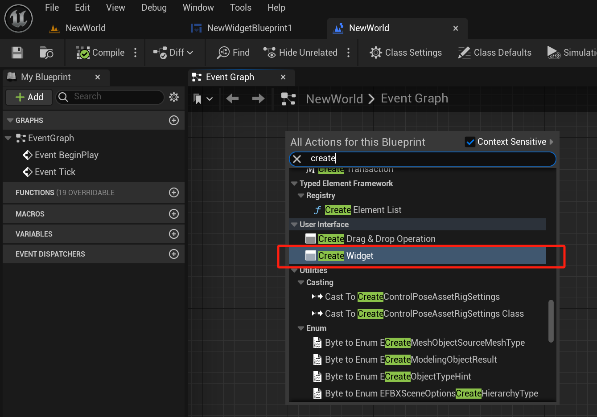Collapse the GRAPHS section
Screen dimensions: 597x417
coord(10,120)
